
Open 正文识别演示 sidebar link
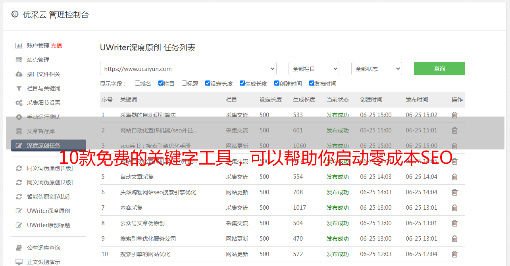click(x=44, y=262)
